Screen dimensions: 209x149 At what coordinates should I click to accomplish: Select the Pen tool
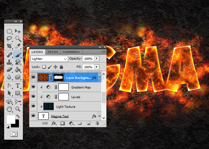click(9, 86)
